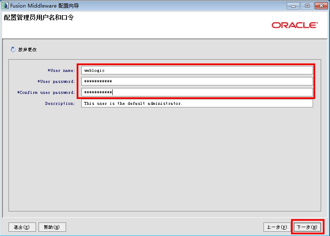
Task: Exit wizard via 退出(X) button
Action: click(22, 227)
